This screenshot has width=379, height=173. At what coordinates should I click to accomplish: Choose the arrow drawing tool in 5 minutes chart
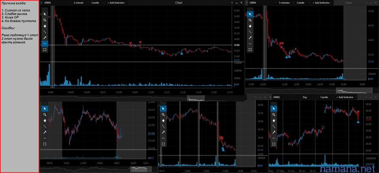coord(250,38)
